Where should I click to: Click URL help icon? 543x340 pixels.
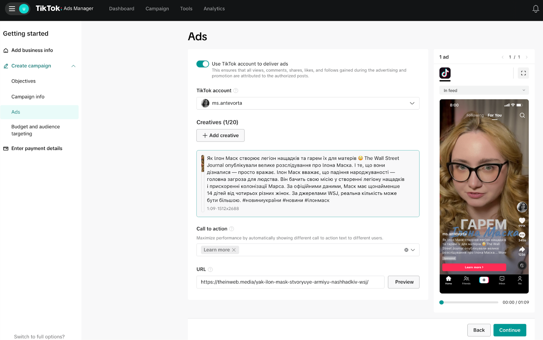tap(210, 269)
